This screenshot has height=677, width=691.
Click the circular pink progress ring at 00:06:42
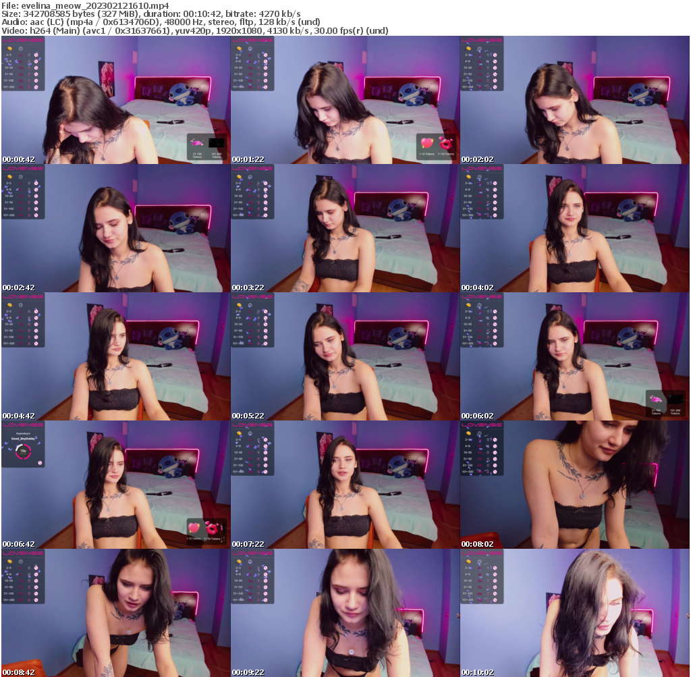pos(23,452)
